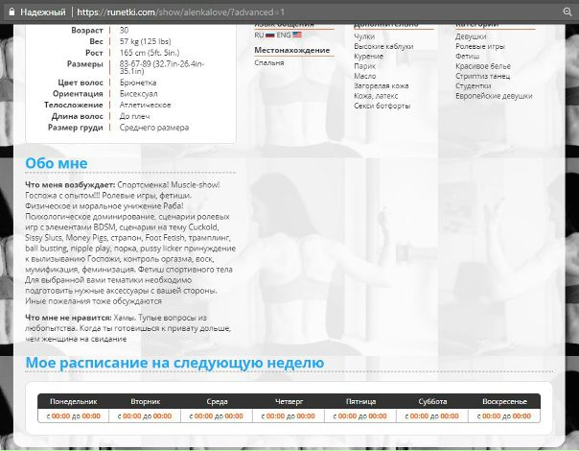Open the Стриптиз танец category link

click(483, 75)
